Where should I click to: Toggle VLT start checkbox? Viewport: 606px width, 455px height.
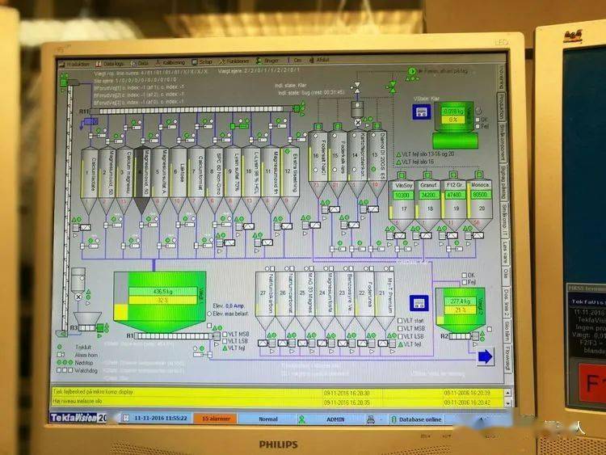[402, 321]
